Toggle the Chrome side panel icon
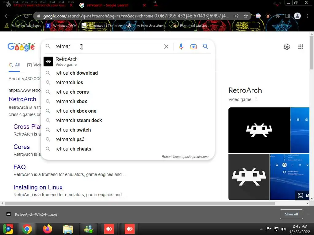Screen dimensions: 314x235 (287, 16)
